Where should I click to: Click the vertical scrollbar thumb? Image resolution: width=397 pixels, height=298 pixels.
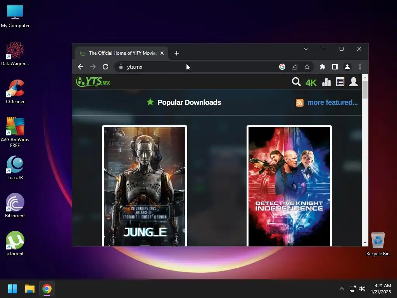365,90
